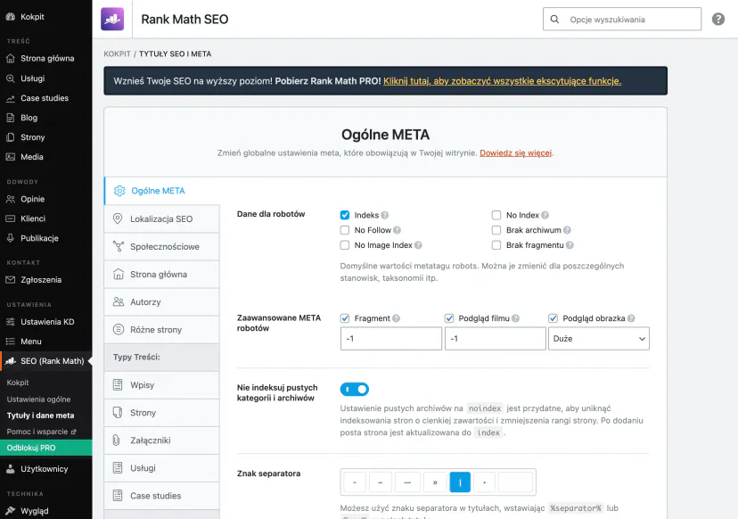This screenshot has height=519, width=738.
Task: Click the Klienci sidebar icon
Action: 11,218
